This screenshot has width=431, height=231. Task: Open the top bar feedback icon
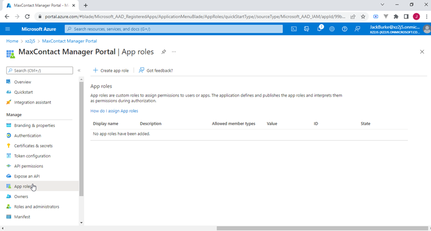[x=357, y=29]
